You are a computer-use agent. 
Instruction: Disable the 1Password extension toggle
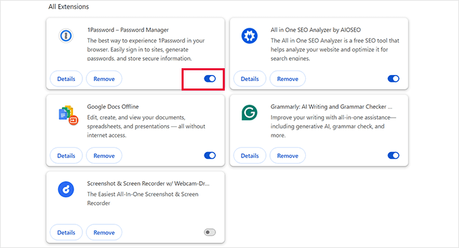(210, 78)
